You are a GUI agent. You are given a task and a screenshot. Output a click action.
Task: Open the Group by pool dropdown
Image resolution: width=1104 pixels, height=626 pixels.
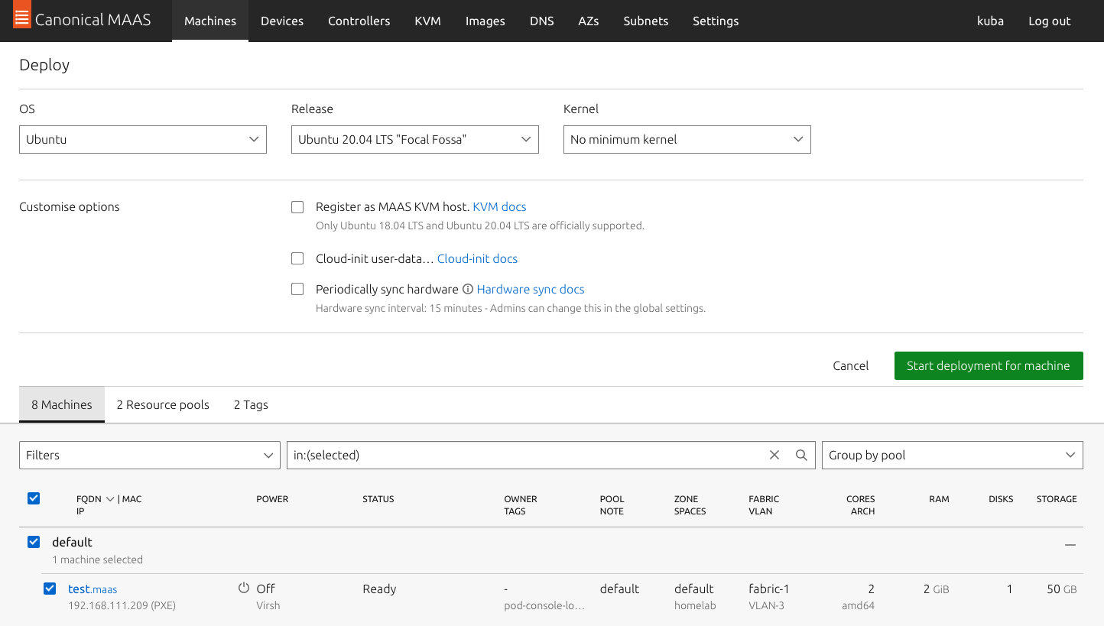pos(953,455)
